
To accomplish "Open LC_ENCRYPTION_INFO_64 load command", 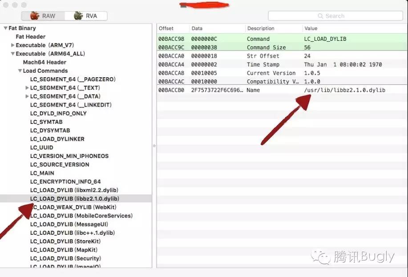I will (x=65, y=182).
